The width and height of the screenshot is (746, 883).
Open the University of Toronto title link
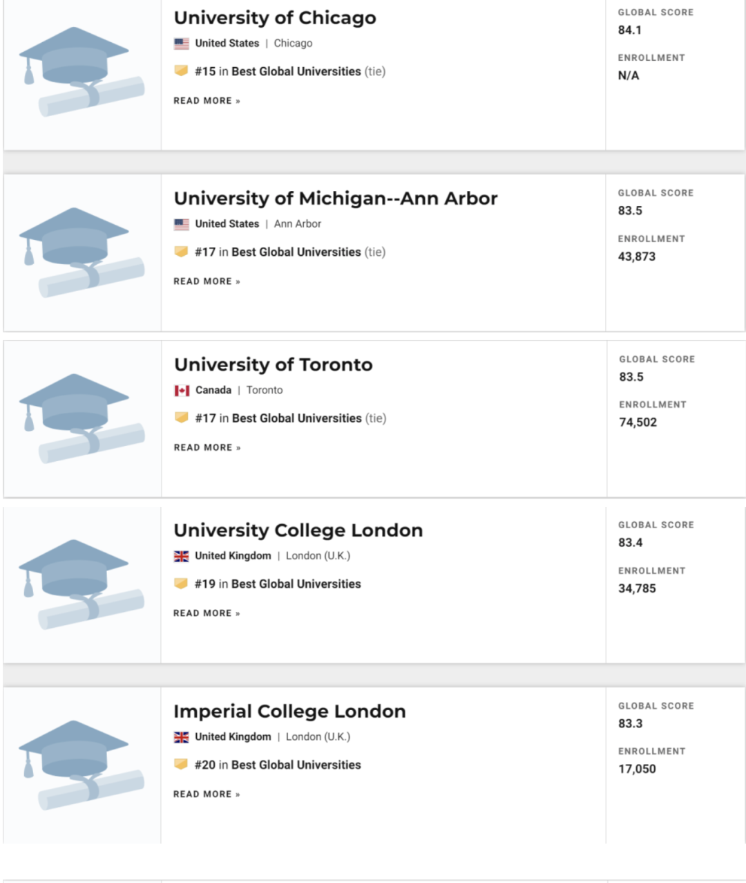[273, 364]
